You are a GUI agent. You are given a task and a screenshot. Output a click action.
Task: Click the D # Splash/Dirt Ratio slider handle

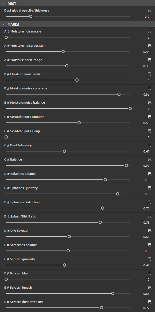point(100,222)
